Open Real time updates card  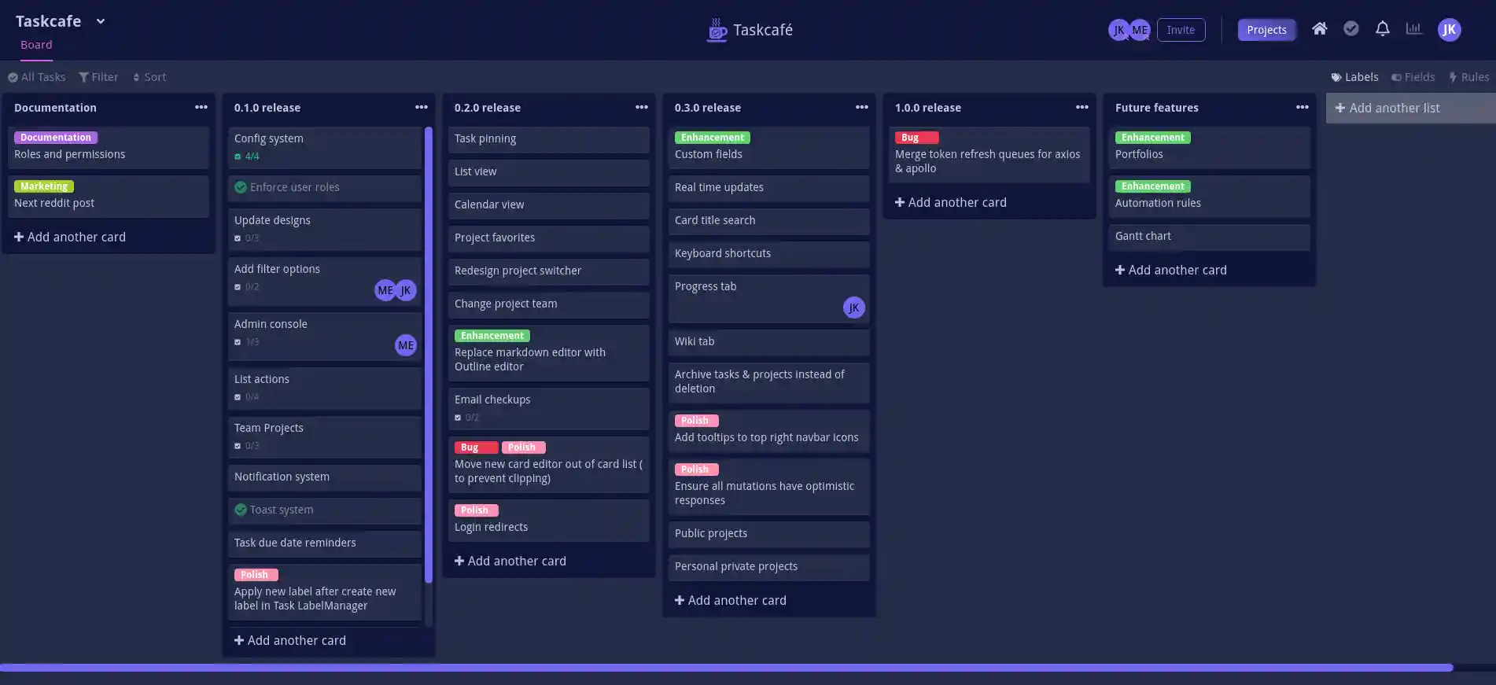click(769, 188)
